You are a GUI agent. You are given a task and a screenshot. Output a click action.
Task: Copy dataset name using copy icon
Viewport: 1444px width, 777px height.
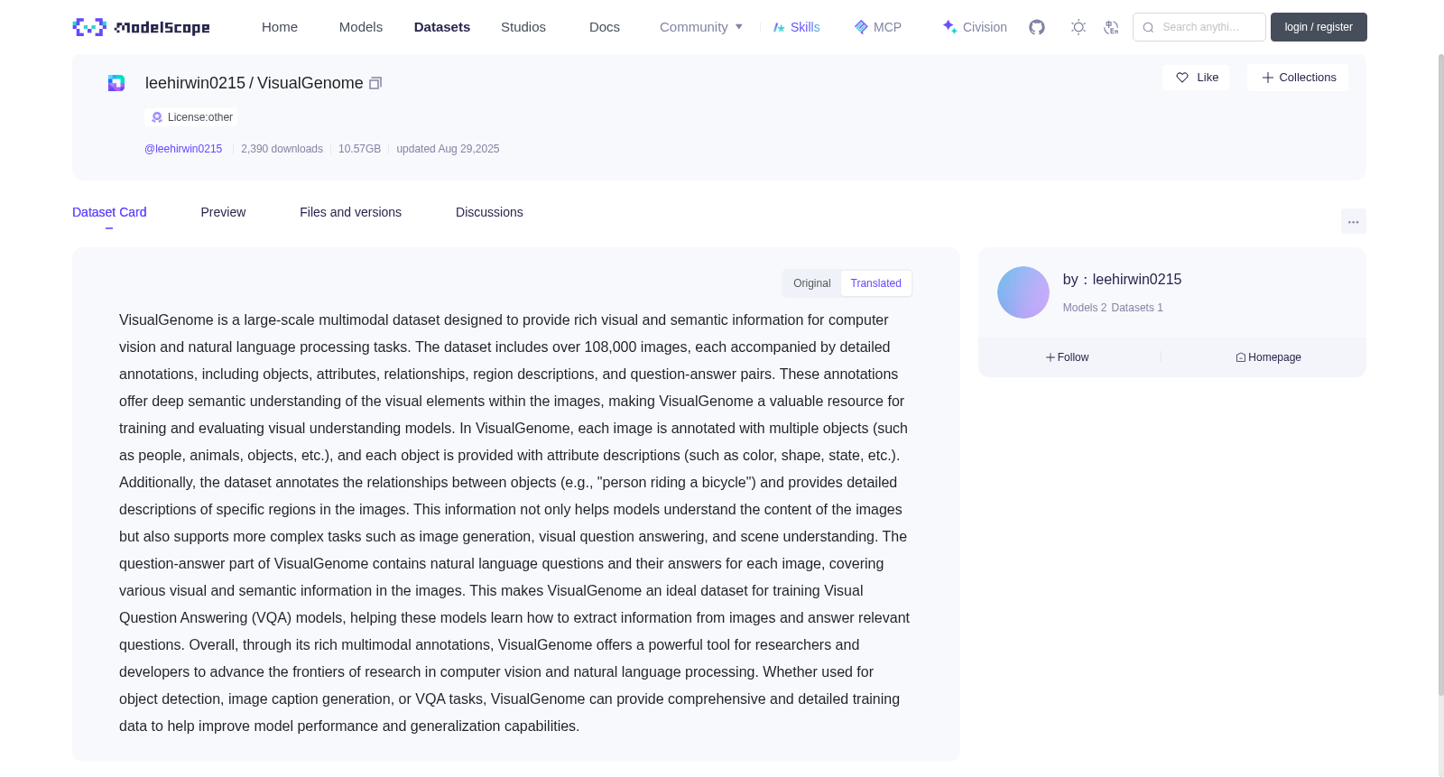coord(375,83)
